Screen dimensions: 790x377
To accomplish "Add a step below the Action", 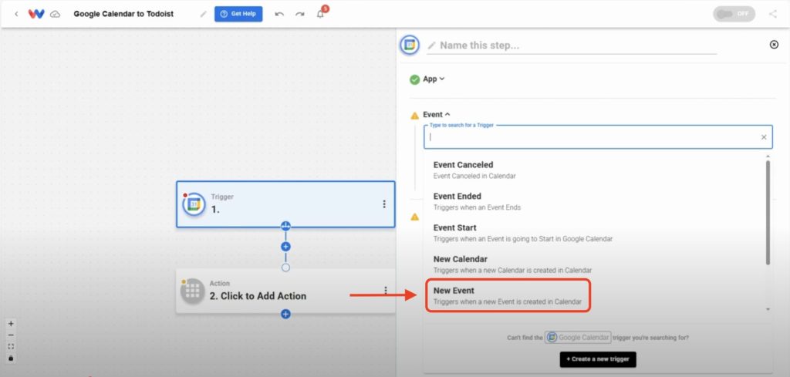I will (285, 314).
